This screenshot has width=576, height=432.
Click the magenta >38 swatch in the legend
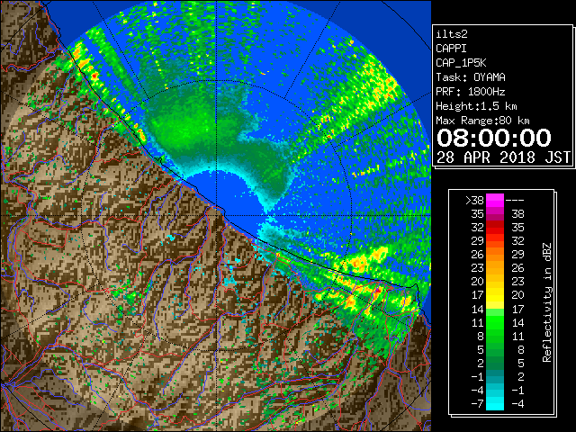pos(495,201)
